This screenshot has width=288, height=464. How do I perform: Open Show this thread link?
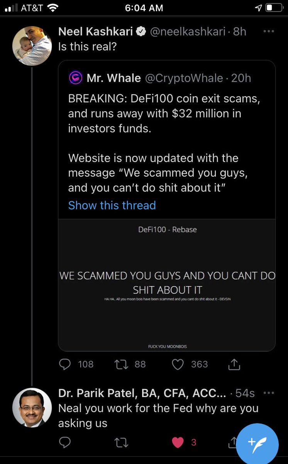(x=112, y=205)
